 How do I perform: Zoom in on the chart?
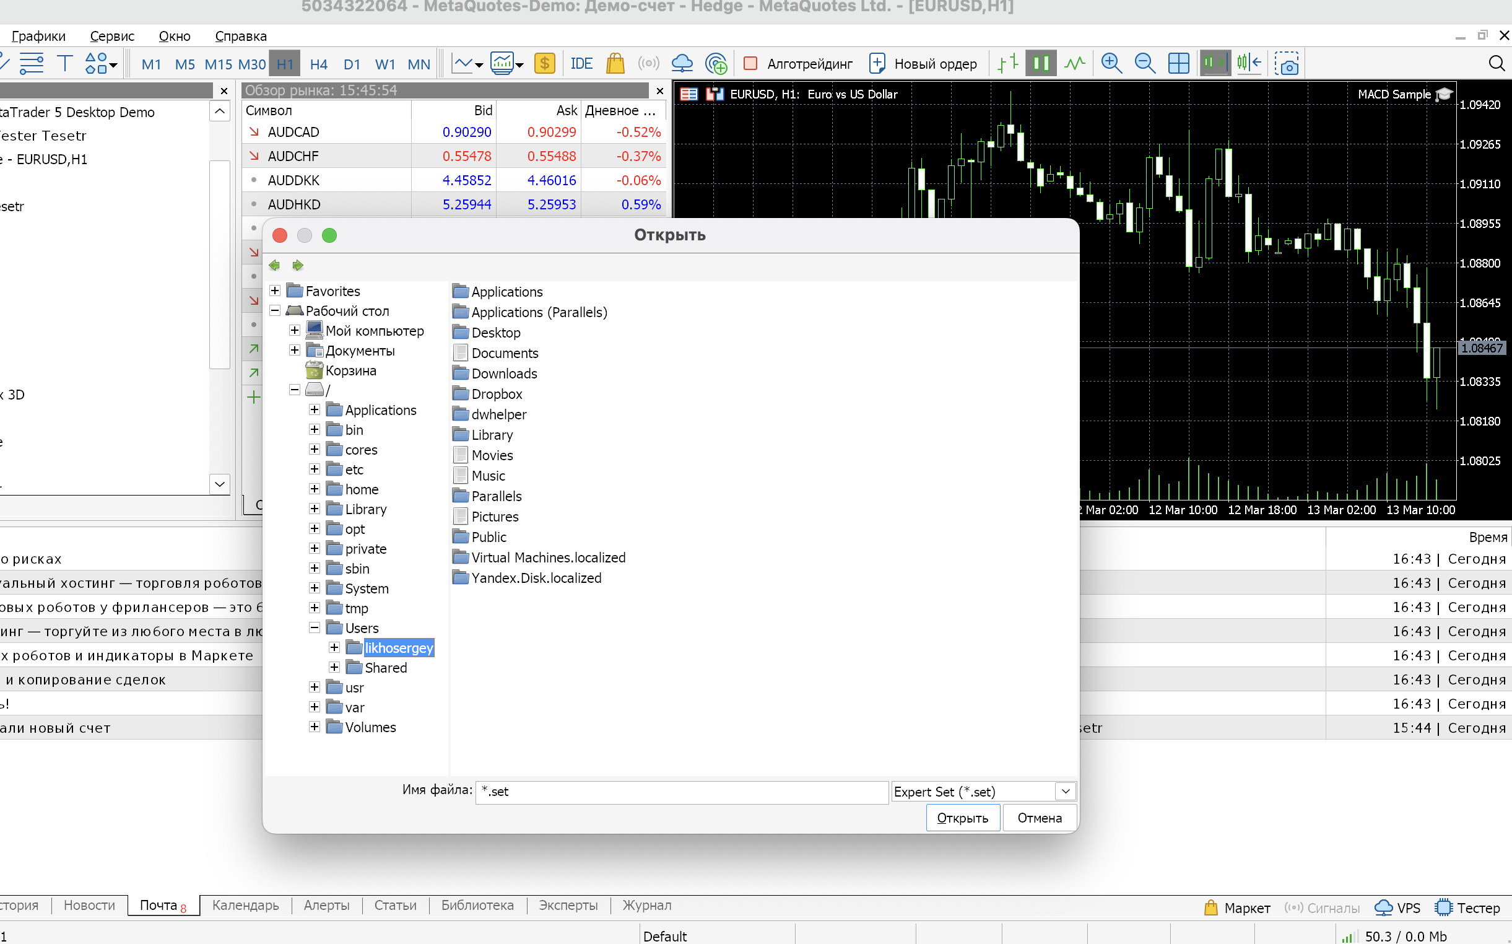point(1111,64)
